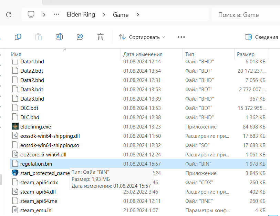Select the Data3.bdt file
This screenshot has width=280, height=216.
(32, 90)
